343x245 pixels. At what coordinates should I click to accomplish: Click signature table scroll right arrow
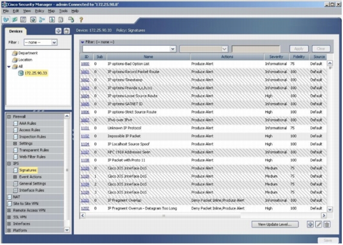(324, 215)
